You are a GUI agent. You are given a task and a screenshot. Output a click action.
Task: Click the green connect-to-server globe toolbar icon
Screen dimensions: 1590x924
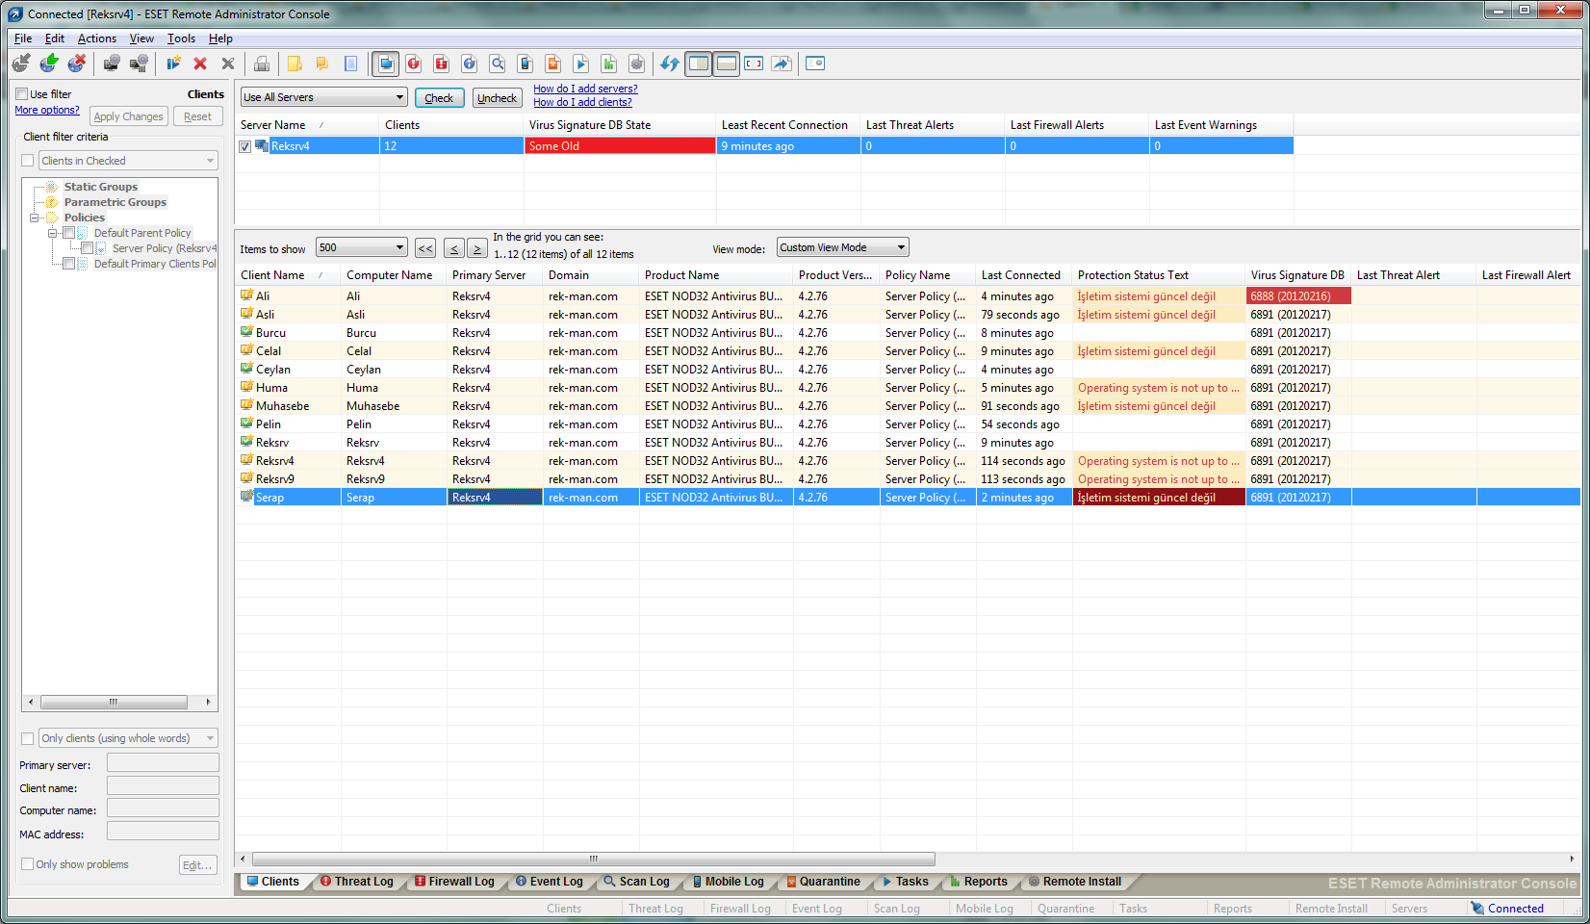[49, 64]
